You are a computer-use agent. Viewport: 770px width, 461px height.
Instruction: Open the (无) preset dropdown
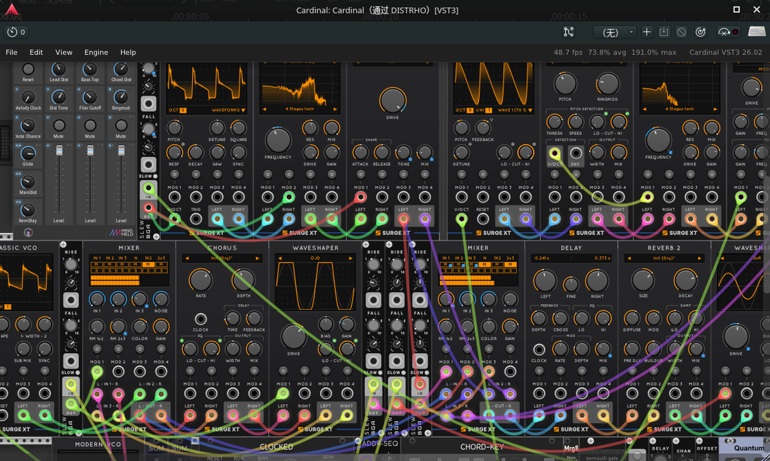tap(615, 32)
